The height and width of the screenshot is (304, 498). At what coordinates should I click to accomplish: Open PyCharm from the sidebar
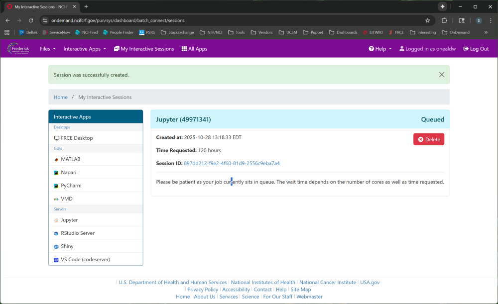pyautogui.click(x=71, y=186)
